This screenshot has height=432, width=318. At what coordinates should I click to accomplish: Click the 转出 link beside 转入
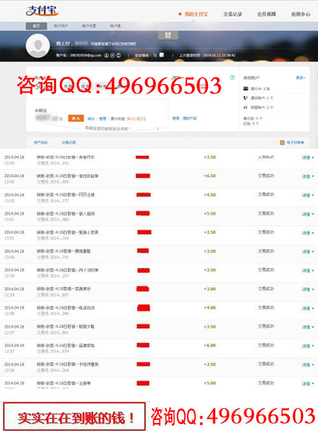pos(91,119)
